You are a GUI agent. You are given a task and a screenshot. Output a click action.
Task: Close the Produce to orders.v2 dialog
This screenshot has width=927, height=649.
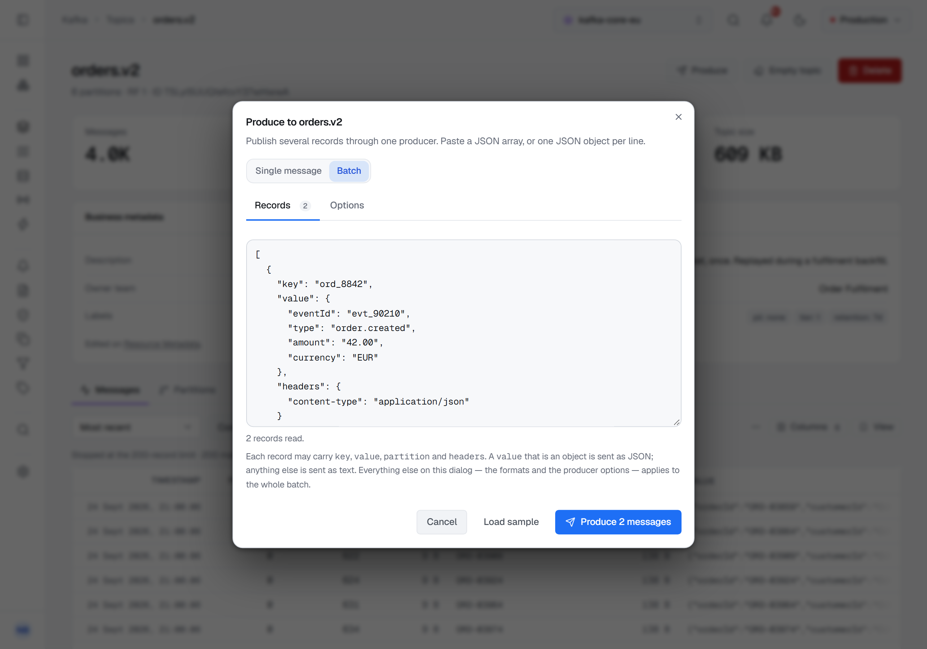tap(678, 117)
